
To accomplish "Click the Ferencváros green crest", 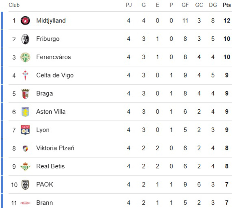I will point(25,57).
